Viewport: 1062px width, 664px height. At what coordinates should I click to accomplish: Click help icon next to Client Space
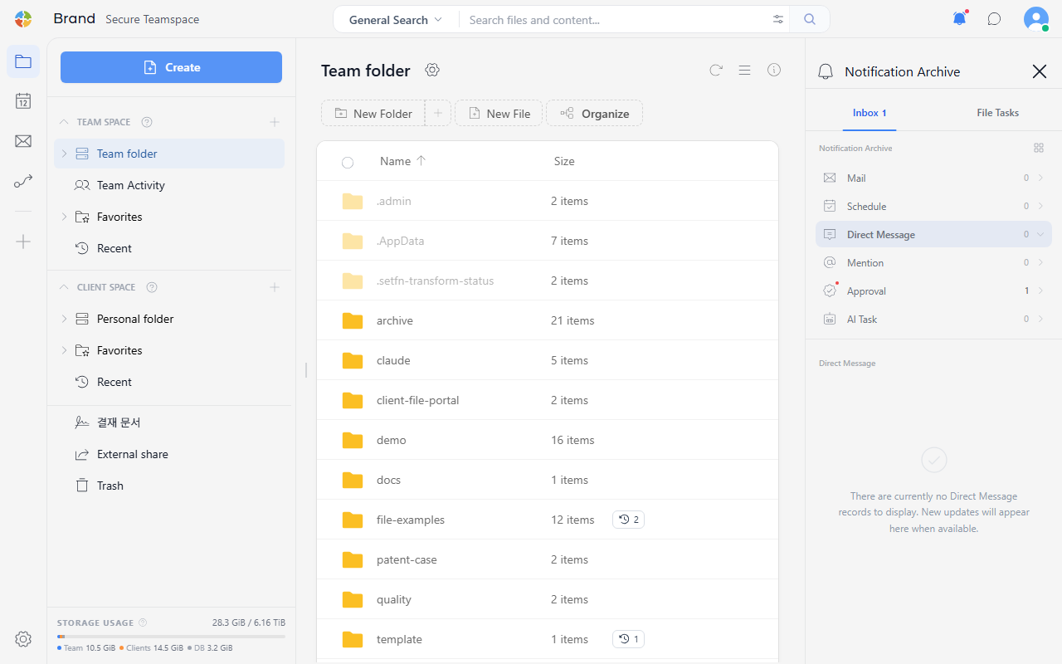point(152,287)
